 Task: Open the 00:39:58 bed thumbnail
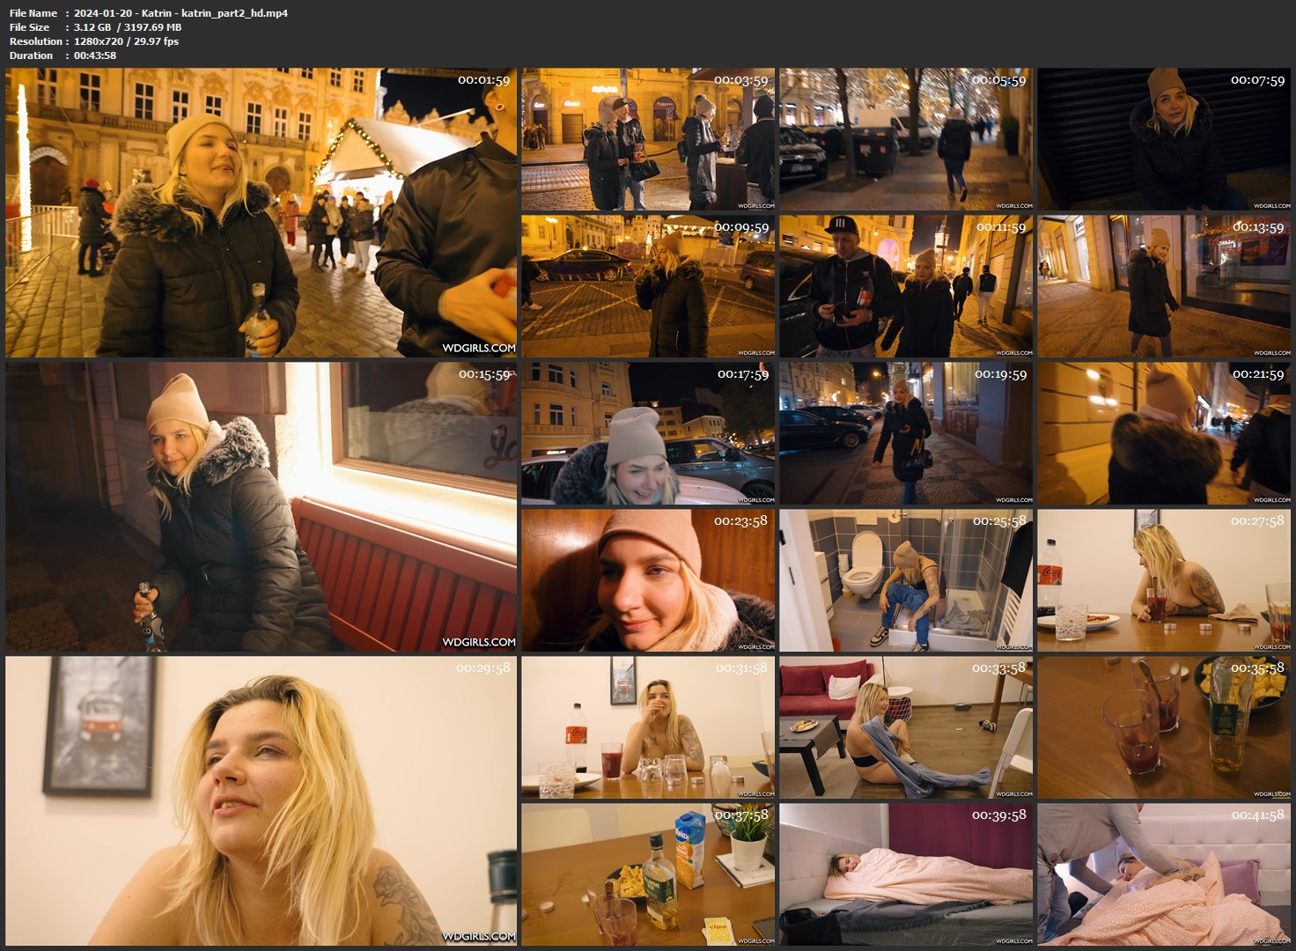[x=906, y=874]
